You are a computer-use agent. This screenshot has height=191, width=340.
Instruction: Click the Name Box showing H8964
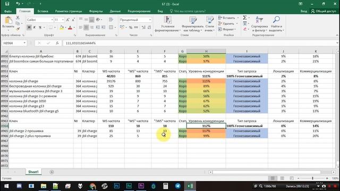12,43
